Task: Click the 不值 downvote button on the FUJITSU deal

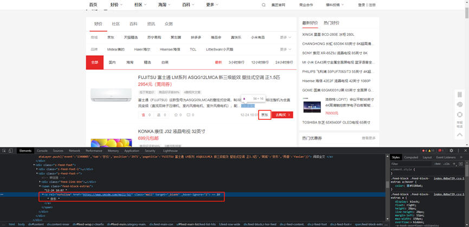Action: 162,115
